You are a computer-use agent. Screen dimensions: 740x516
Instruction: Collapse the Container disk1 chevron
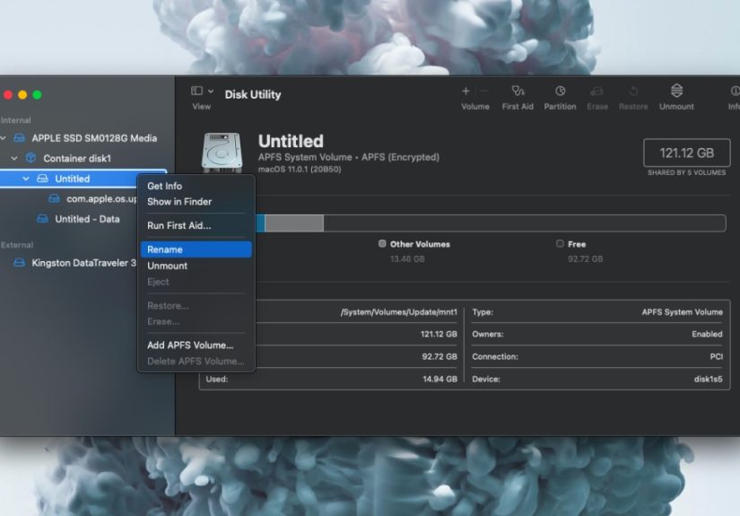click(14, 158)
